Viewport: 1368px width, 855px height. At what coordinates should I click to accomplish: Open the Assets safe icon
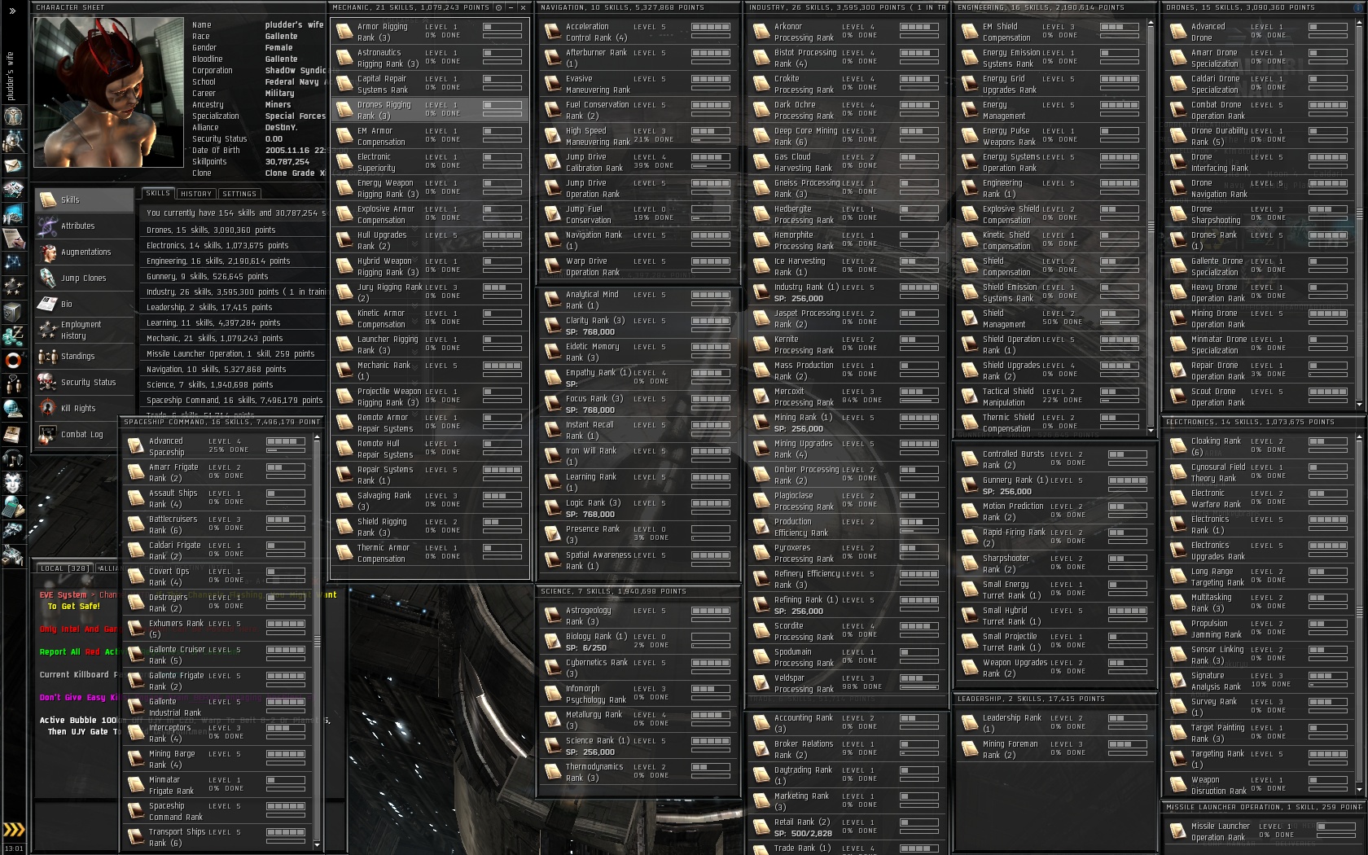click(13, 312)
